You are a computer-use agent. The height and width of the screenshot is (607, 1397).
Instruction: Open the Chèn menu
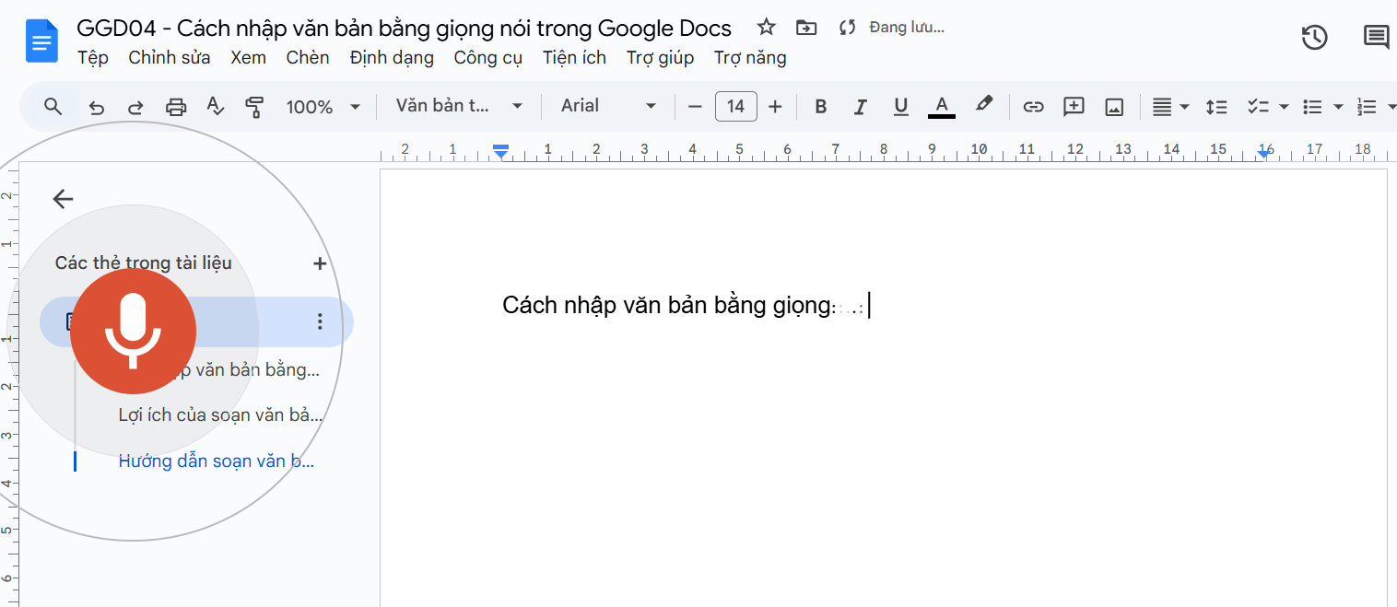tap(307, 57)
